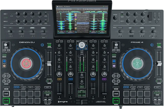Viewport: 164px width, 109px height.
Task: Tap play/pause on the DENON DJ deck
Action: coord(6,101)
